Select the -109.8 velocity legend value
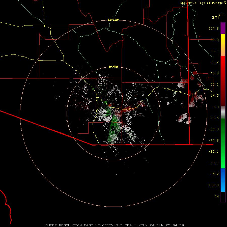 point(213,185)
